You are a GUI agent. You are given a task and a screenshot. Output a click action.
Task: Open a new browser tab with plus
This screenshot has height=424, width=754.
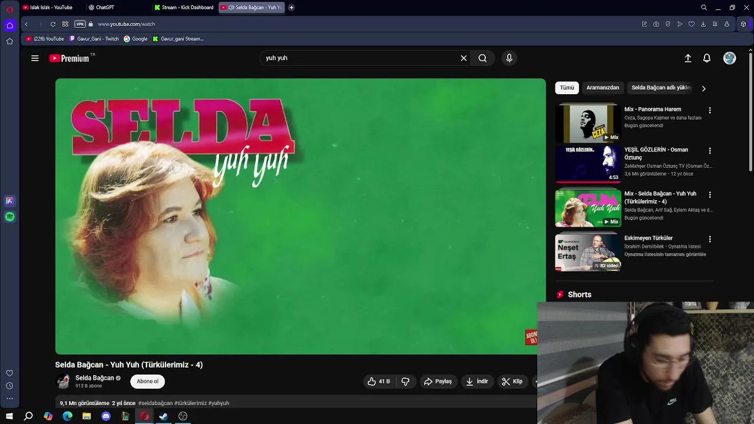pyautogui.click(x=291, y=8)
